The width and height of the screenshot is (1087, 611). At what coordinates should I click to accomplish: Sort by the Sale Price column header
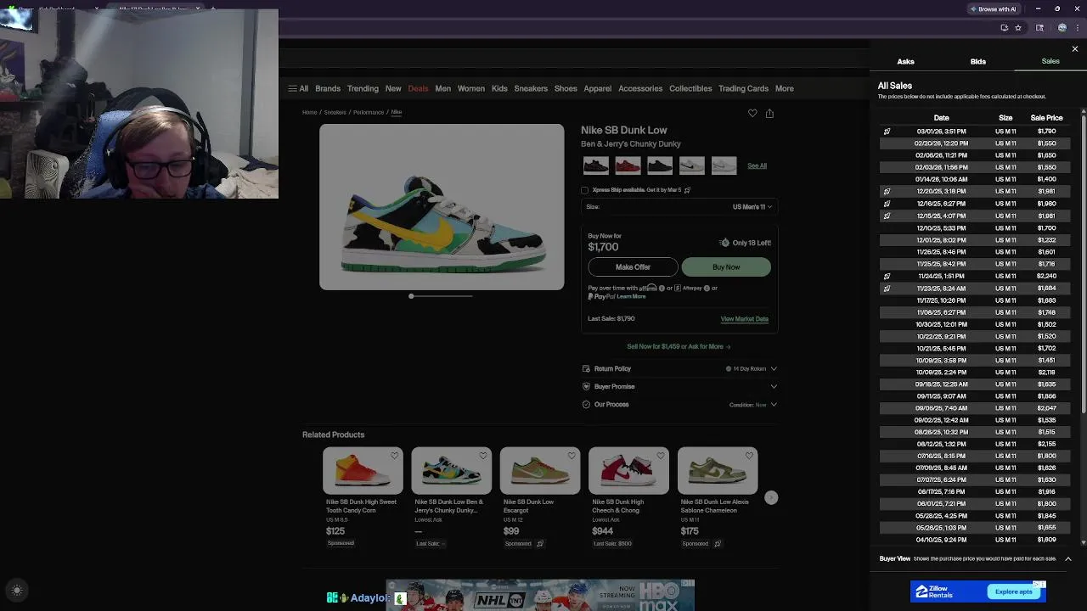click(1046, 118)
